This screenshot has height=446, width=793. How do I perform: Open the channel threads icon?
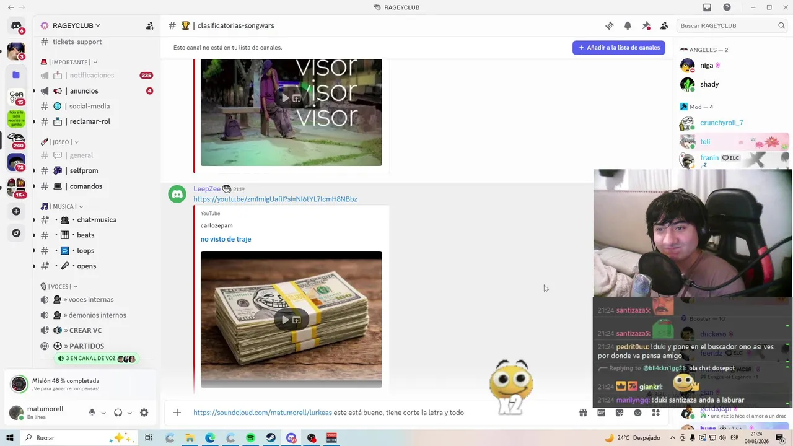610,25
